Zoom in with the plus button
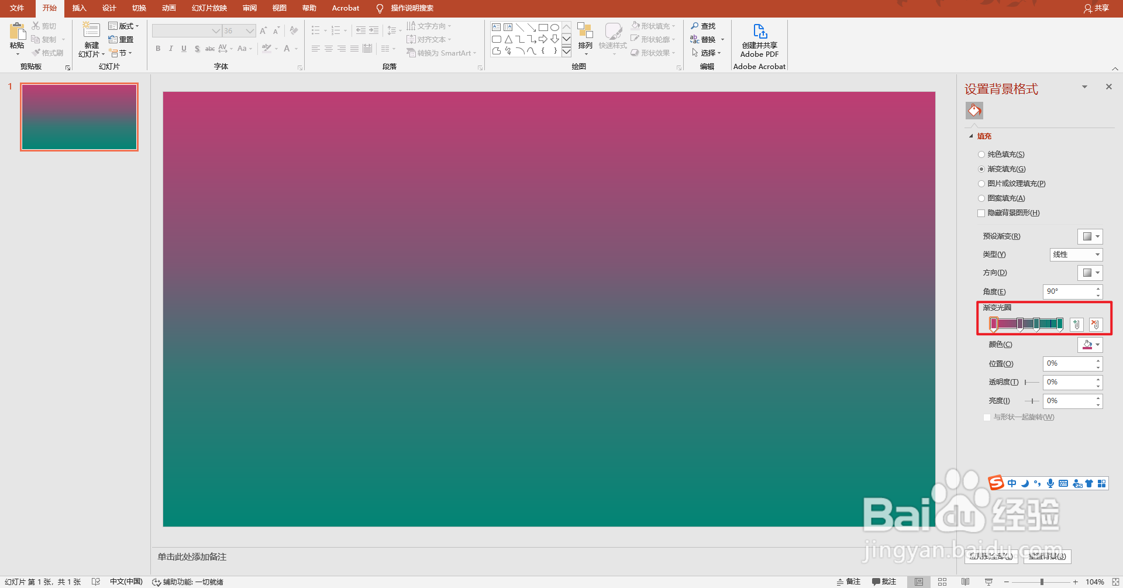The width and height of the screenshot is (1123, 588). point(1075,582)
